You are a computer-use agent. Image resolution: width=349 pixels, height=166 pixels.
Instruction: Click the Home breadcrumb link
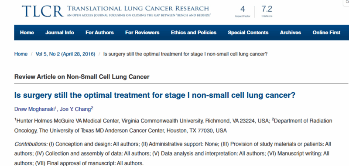[21, 54]
